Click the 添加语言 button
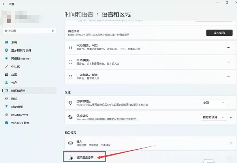 [x=219, y=33]
